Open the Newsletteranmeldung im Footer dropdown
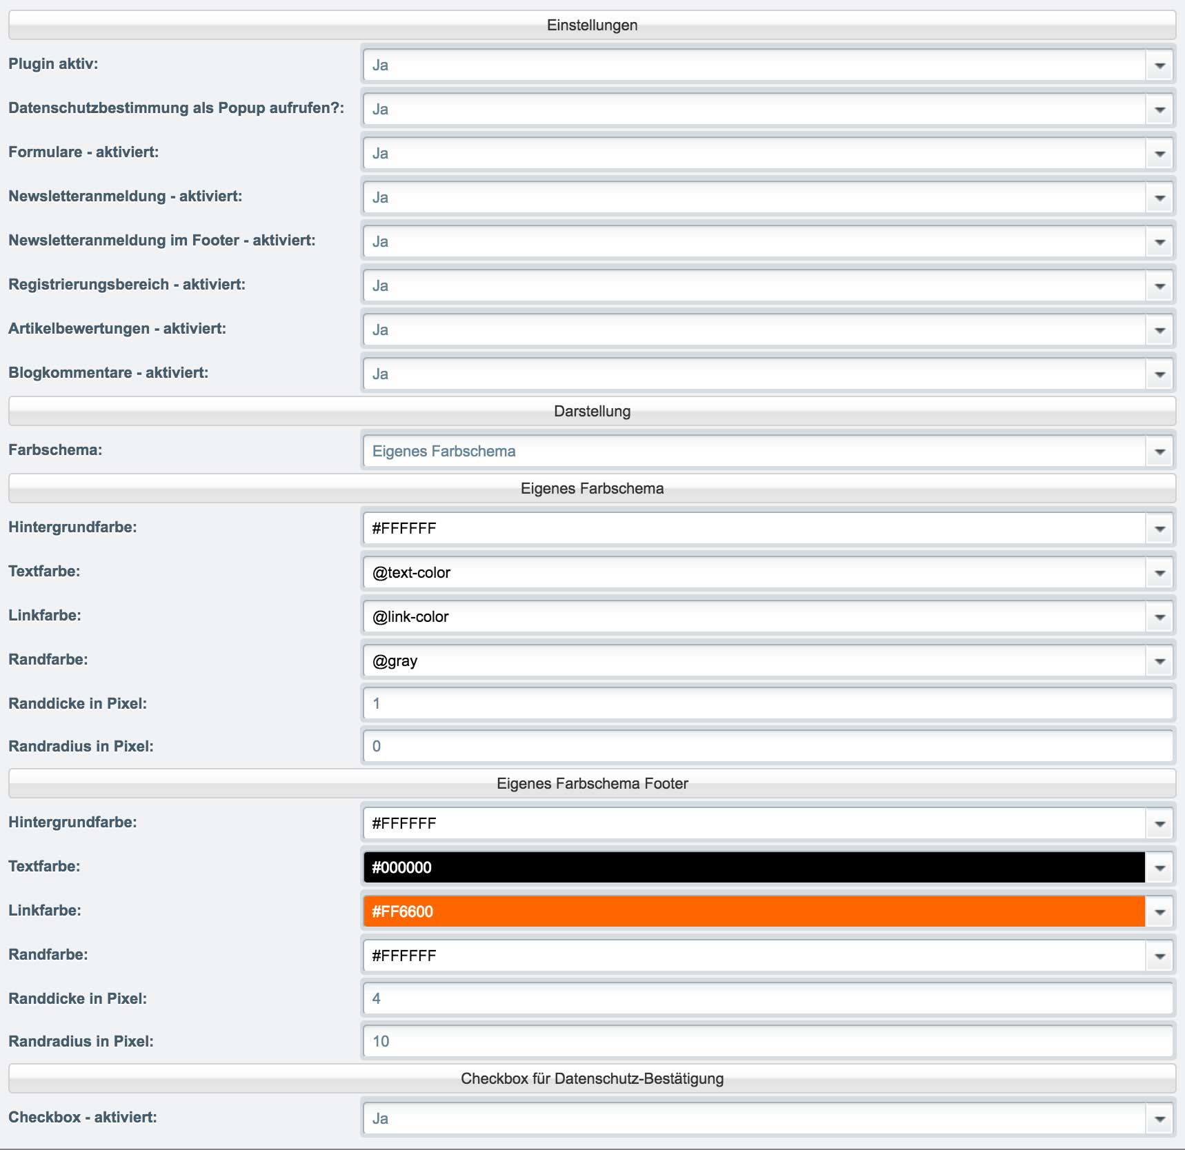 tap(768, 241)
